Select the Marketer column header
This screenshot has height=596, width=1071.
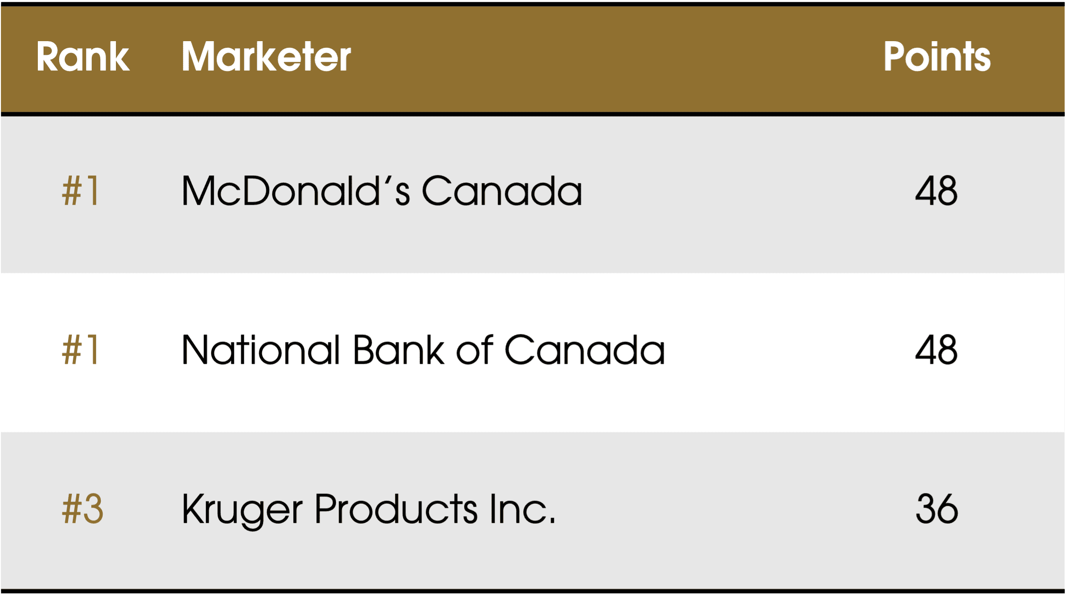tap(266, 57)
